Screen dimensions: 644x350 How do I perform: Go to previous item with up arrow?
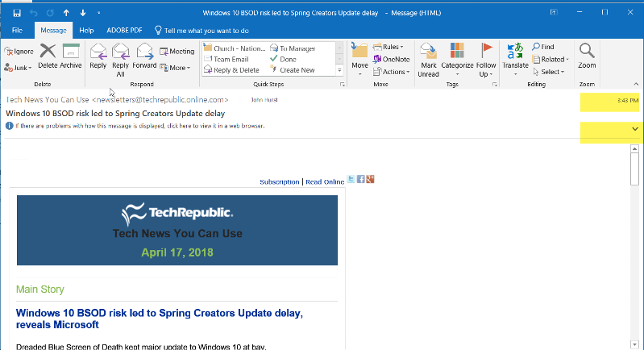click(x=66, y=13)
